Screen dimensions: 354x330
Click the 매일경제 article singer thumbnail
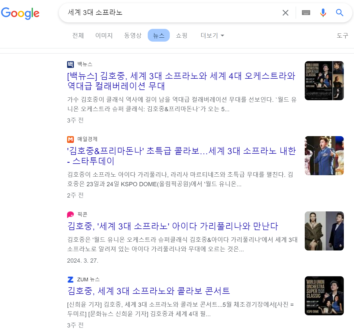pos(324,156)
